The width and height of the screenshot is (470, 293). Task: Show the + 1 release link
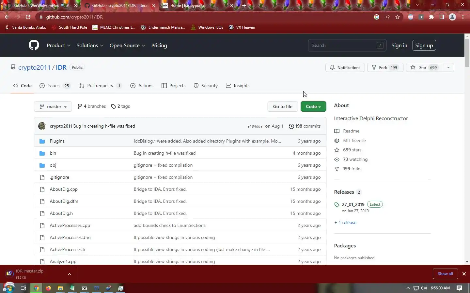point(345,222)
